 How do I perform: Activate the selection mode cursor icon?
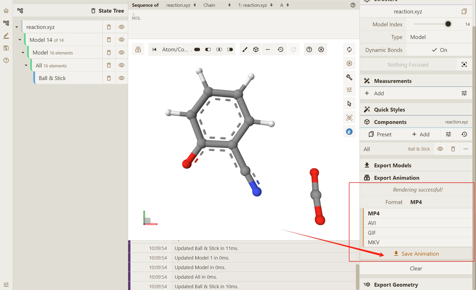coord(349,104)
